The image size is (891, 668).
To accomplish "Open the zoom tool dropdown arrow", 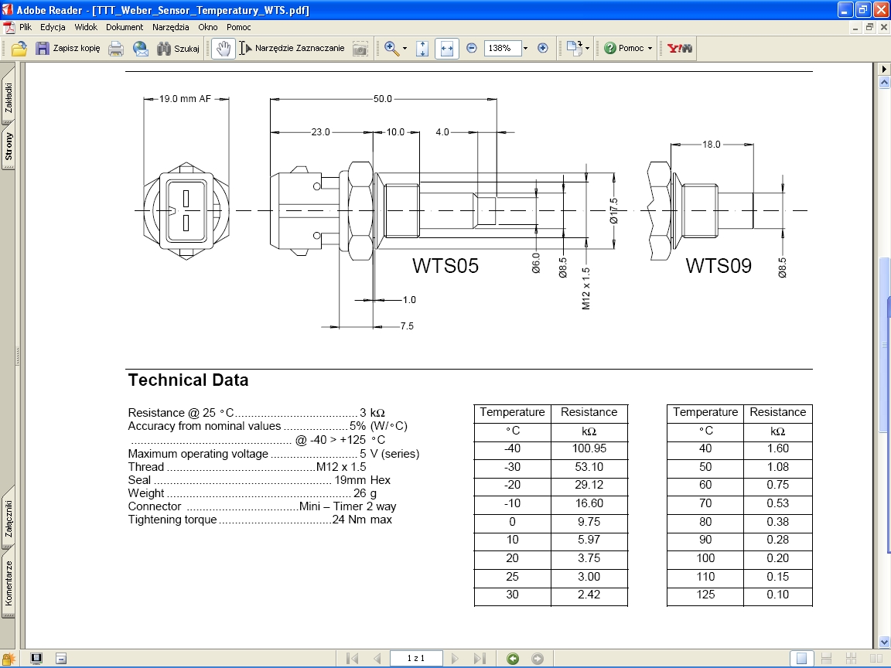I will click(405, 48).
